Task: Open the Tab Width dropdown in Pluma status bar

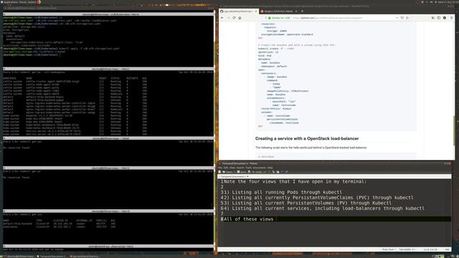Action: (x=407, y=249)
